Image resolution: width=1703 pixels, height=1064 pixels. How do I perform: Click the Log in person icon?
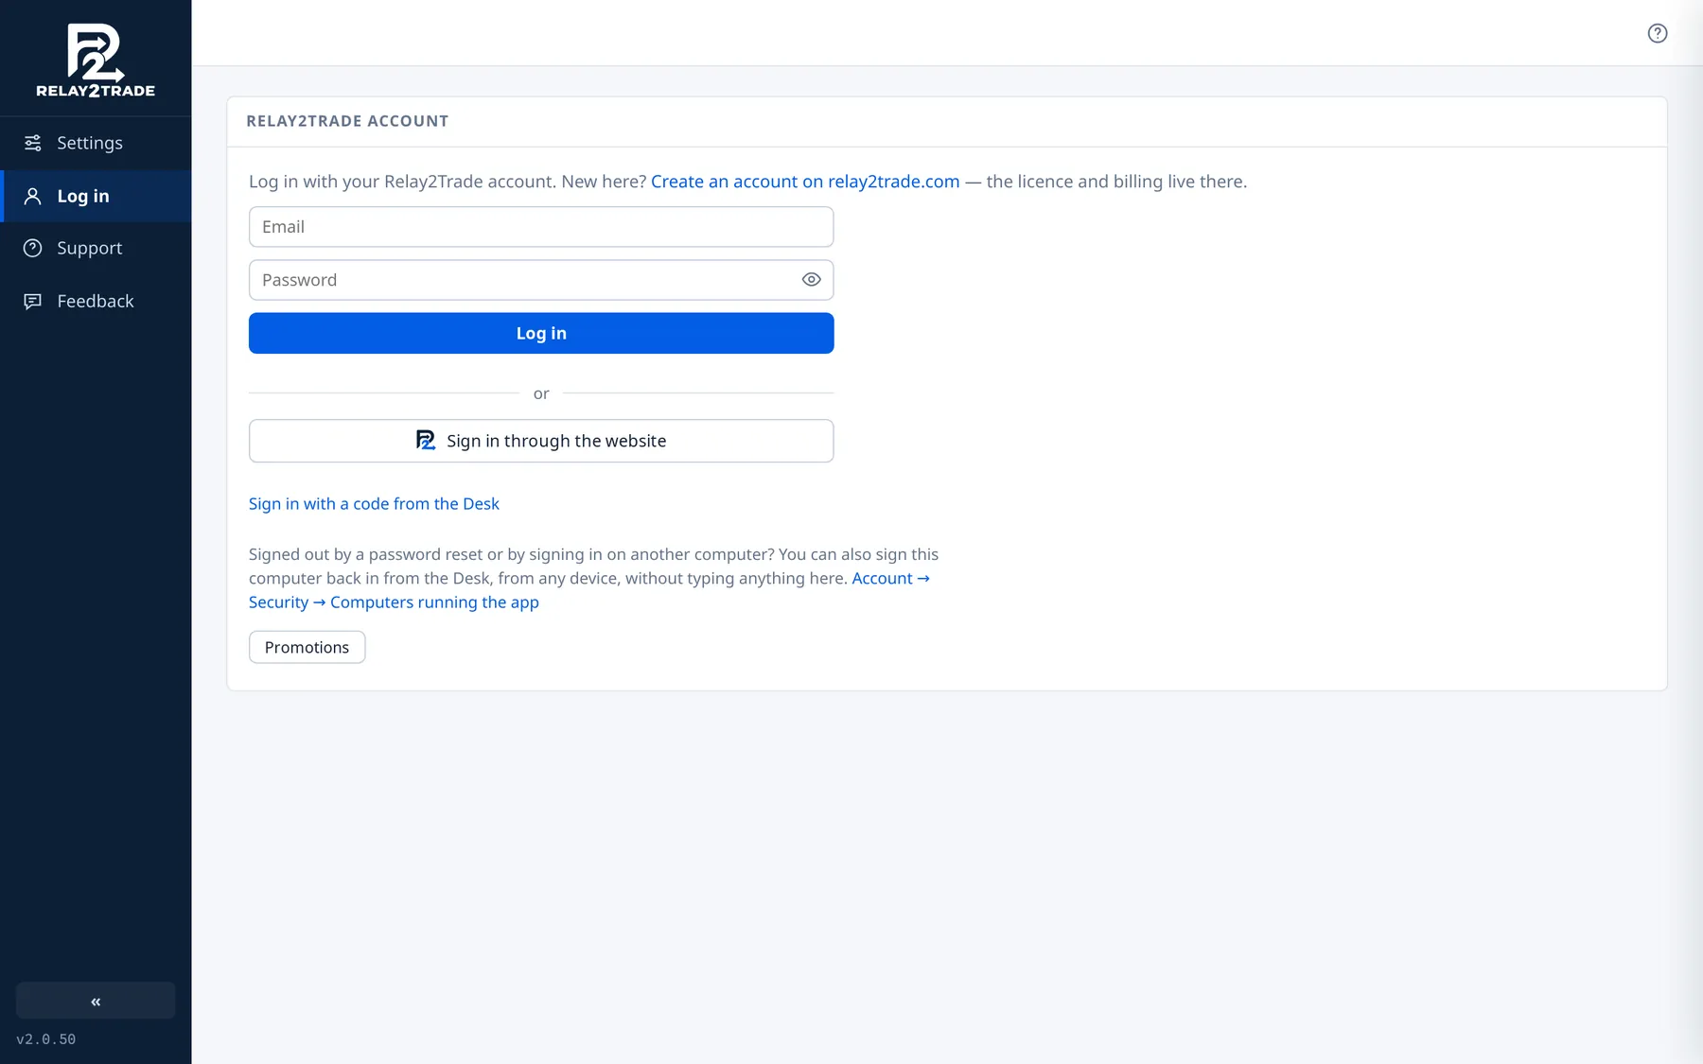[33, 196]
